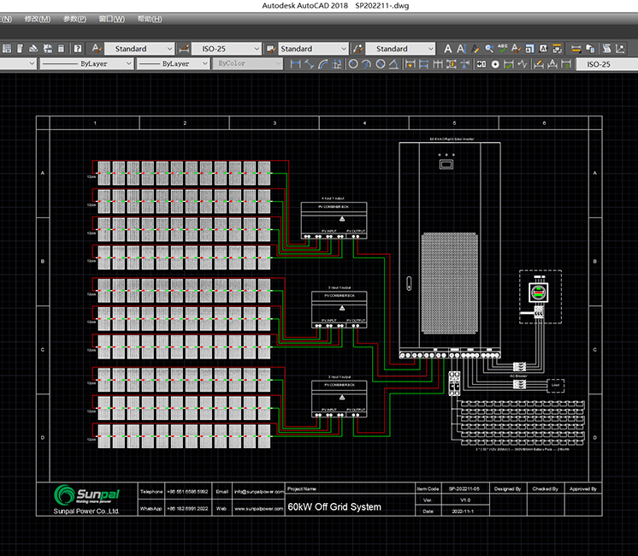Select the Baseline Dimension tool
This screenshot has height=556, width=638.
[x=424, y=64]
